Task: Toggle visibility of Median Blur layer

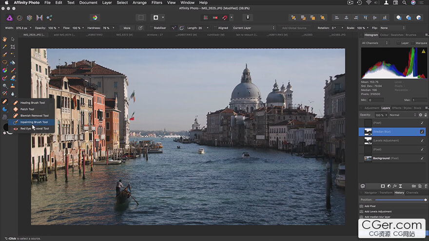Action: (x=422, y=131)
